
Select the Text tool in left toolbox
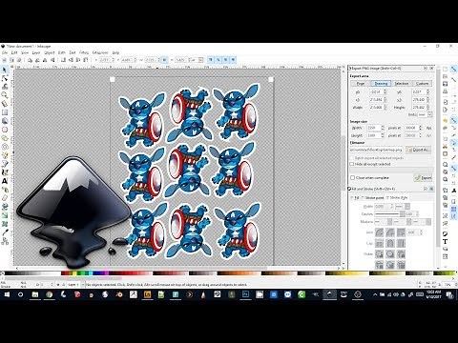[x=5, y=181]
